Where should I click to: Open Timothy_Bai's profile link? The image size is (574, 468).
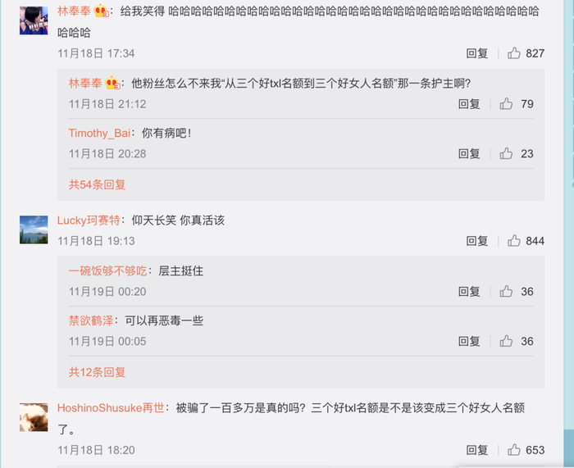[99, 134]
